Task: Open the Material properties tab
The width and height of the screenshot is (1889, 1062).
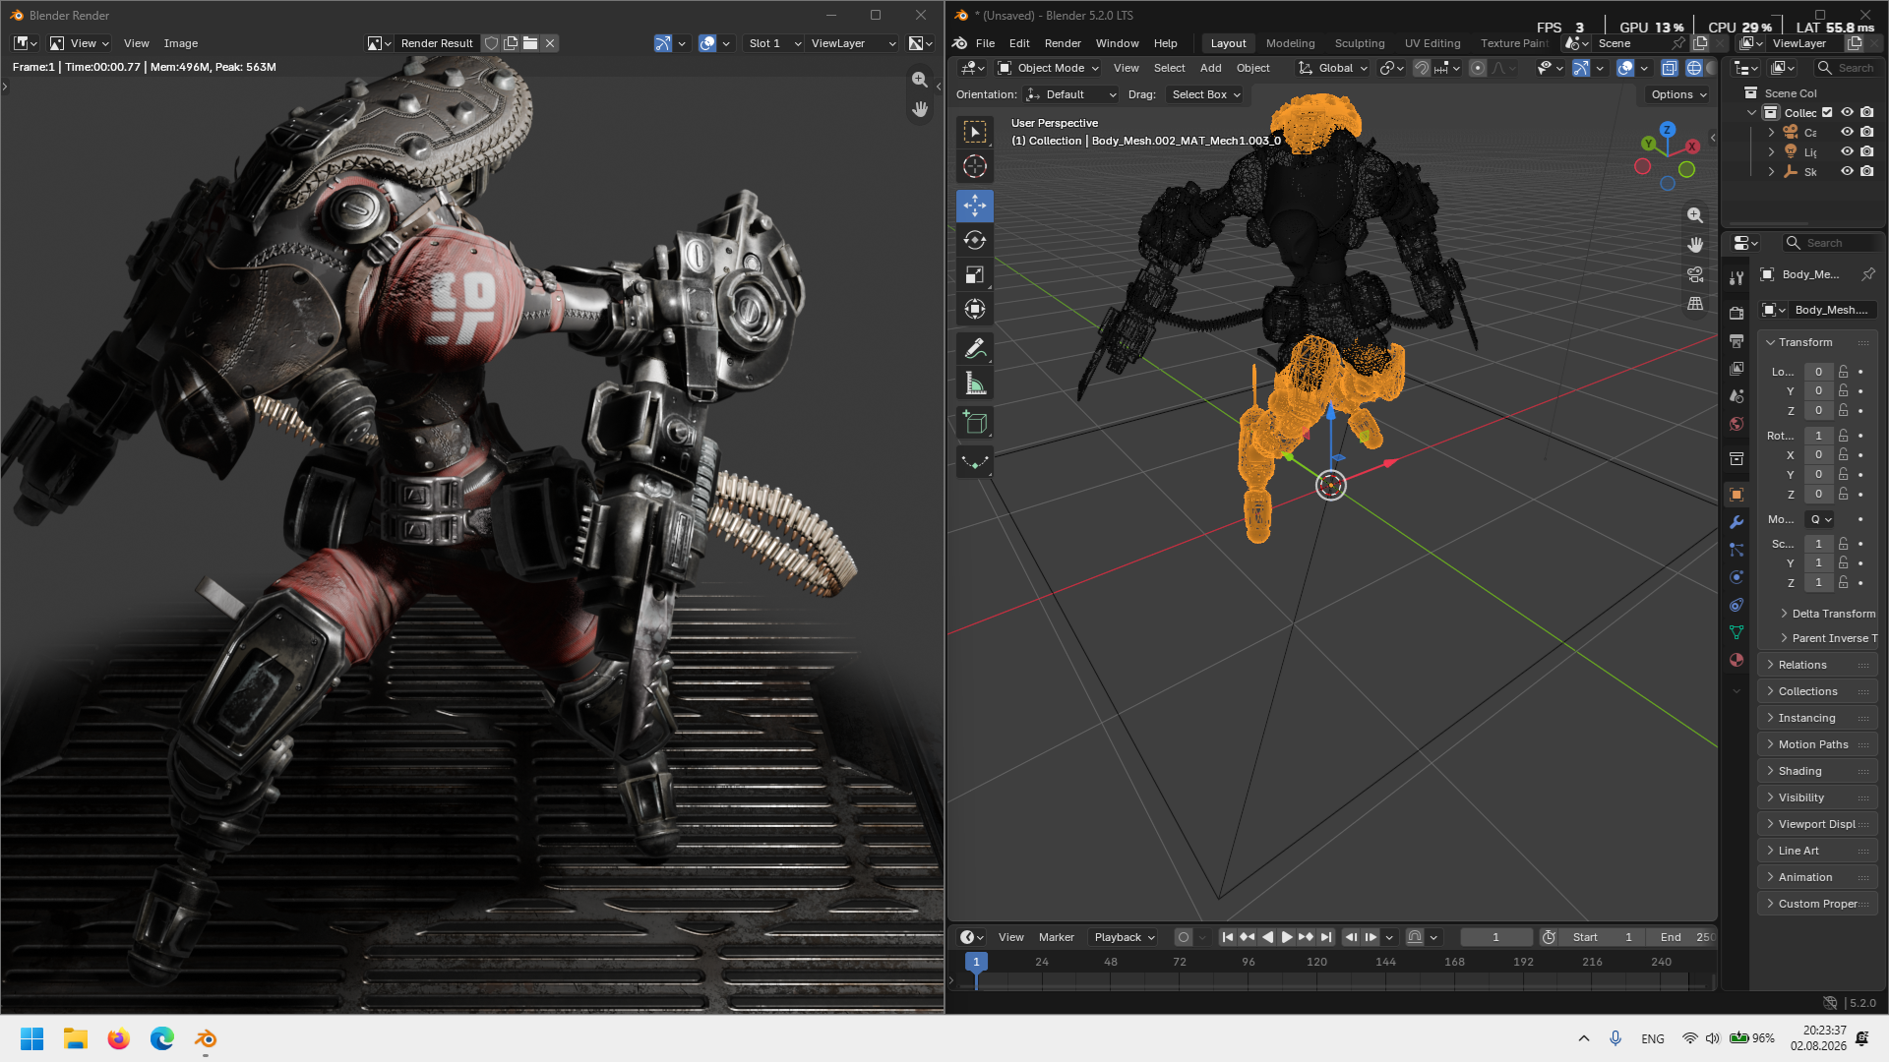Action: click(x=1737, y=660)
